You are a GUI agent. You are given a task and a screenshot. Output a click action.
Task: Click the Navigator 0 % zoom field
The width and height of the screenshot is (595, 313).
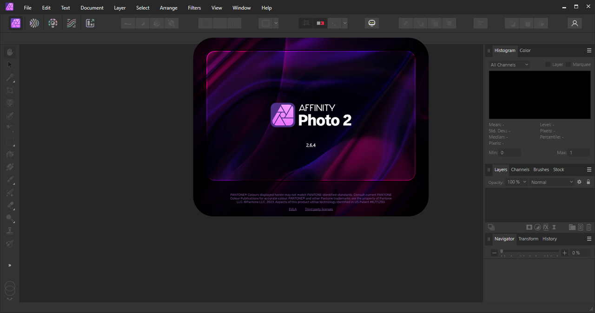click(x=580, y=253)
